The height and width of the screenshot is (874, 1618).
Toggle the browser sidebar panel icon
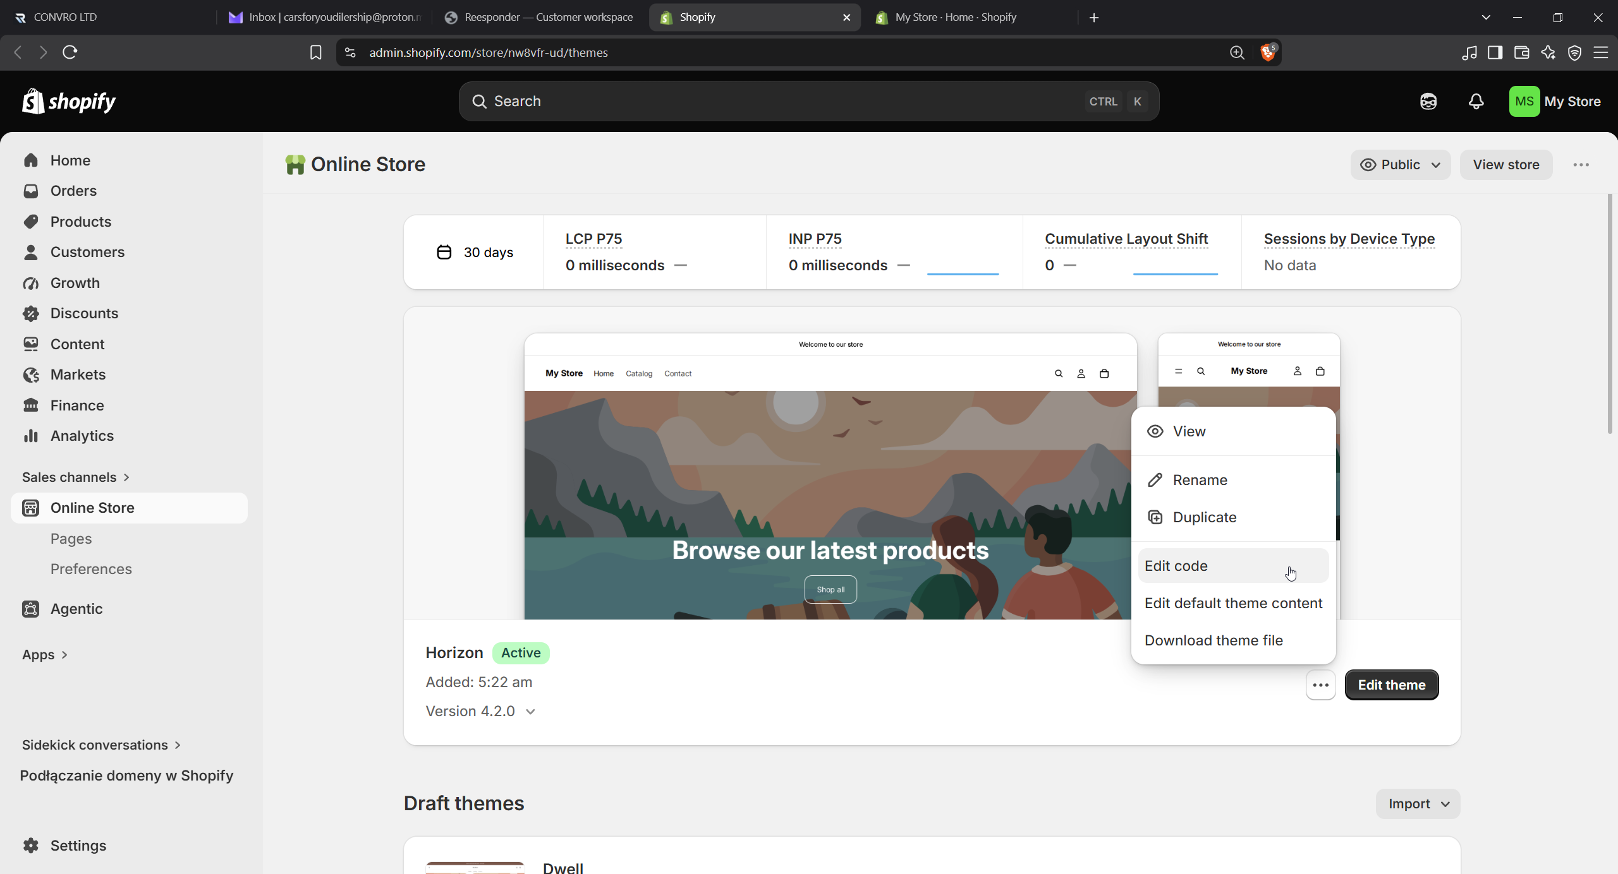(1495, 52)
